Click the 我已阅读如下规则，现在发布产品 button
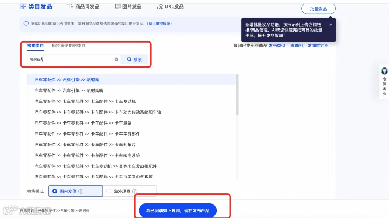Viewport: 389px width, 218px height. tap(178, 211)
